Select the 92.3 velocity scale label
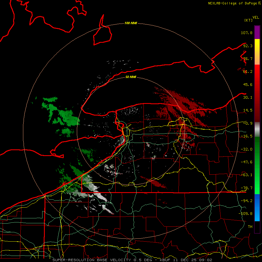 pos(248,46)
